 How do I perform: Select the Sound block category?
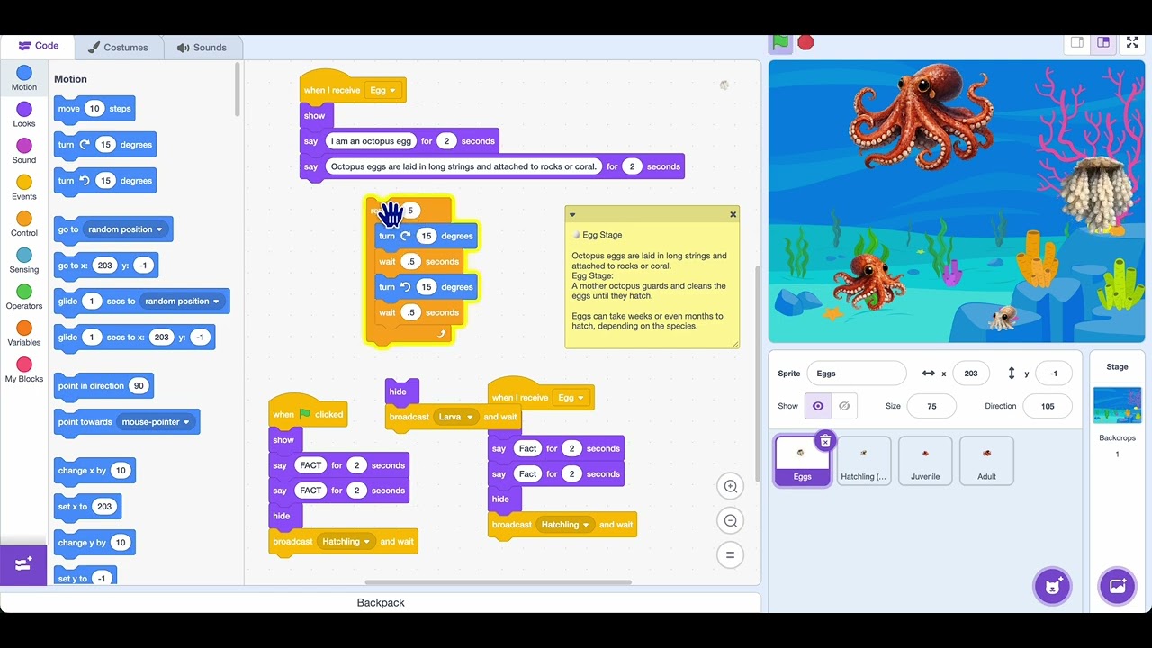(24, 151)
